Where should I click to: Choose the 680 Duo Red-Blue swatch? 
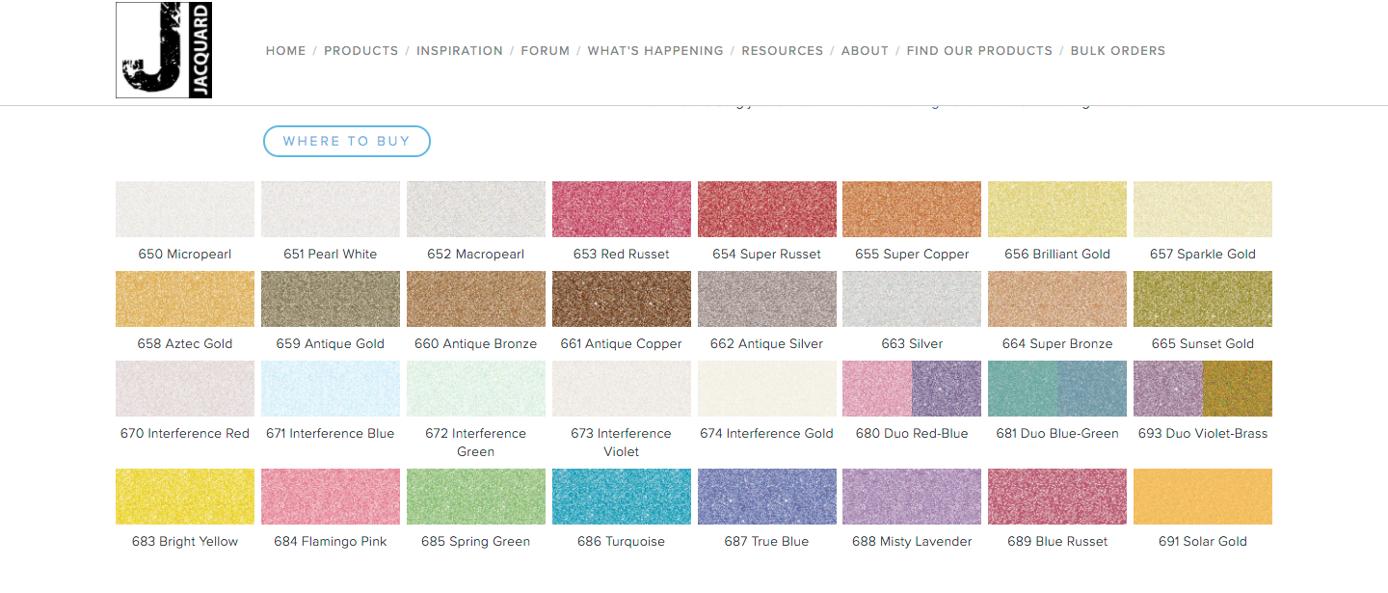912,389
